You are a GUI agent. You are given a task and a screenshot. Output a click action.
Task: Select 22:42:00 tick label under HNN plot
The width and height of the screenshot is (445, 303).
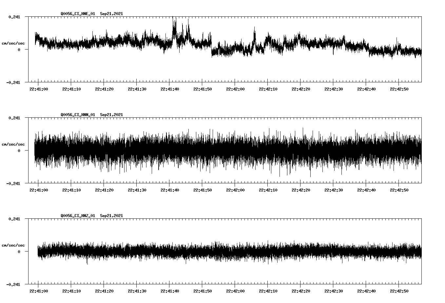tap(235, 190)
